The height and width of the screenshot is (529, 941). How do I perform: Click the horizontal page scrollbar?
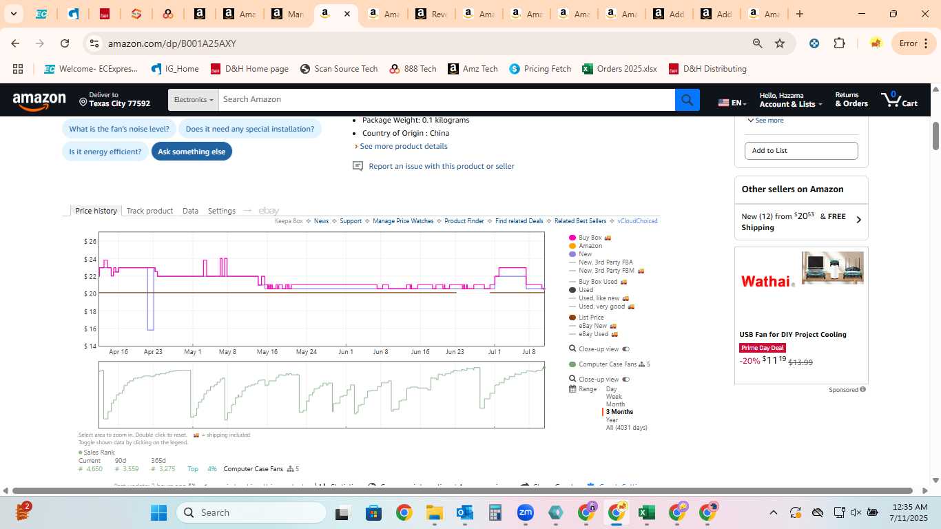pyautogui.click(x=462, y=491)
